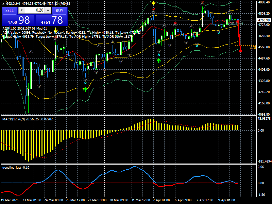The height and width of the screenshot is (204, 272).
Task: Click the 4086.80 price axis label
Action: click(x=264, y=115)
